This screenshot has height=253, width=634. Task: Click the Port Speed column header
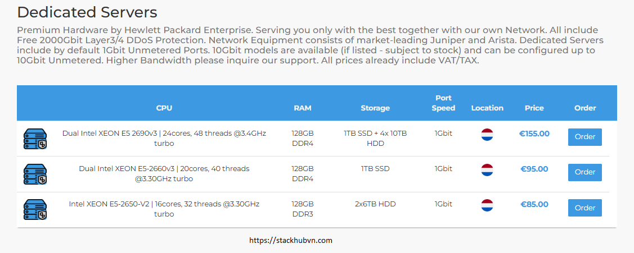443,103
